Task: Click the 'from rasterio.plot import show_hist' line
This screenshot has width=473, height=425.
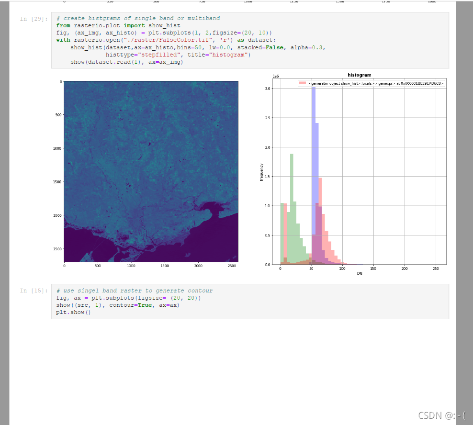Action: tap(118, 26)
